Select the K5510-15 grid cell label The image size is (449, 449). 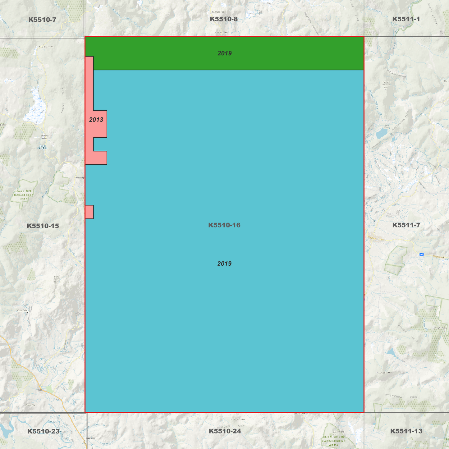coord(44,226)
